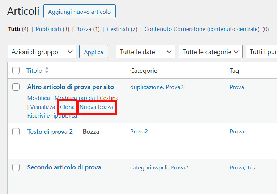Viewport: 277px width, 194px height.
Task: Show the Tutti (4) articles filter
Action: click(18, 29)
